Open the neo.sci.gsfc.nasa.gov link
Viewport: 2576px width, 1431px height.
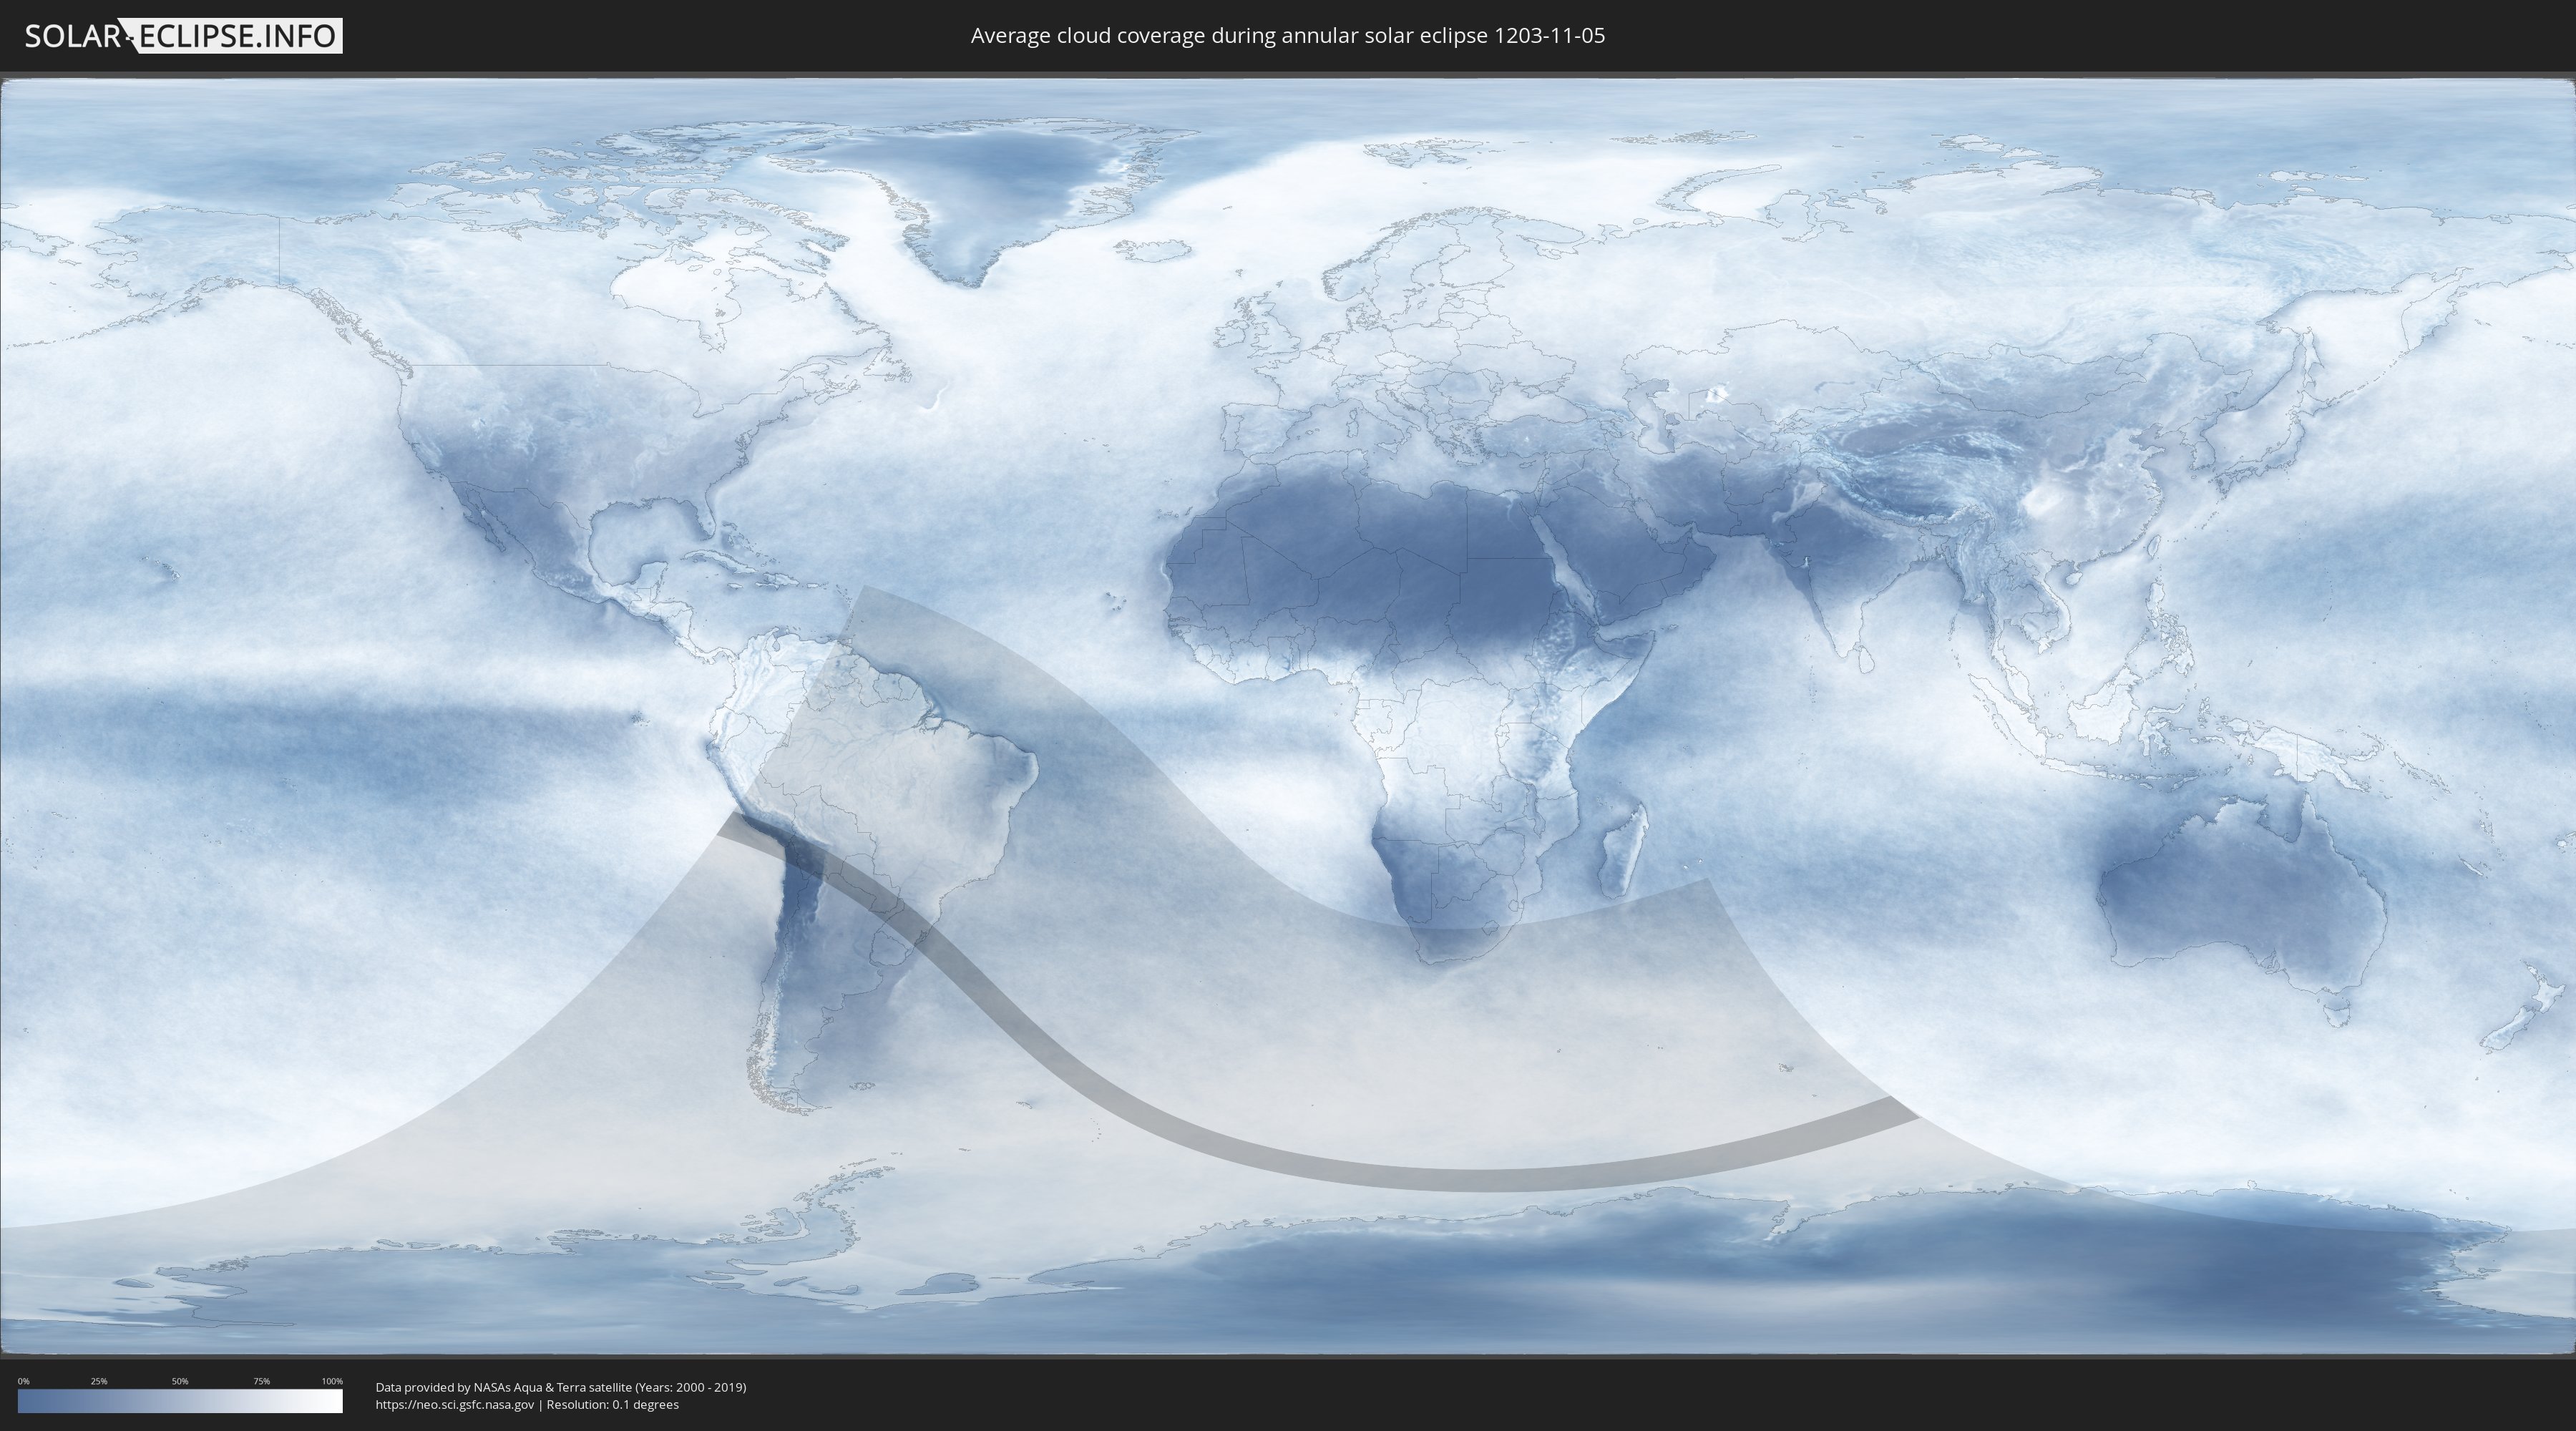pyautogui.click(x=454, y=1405)
